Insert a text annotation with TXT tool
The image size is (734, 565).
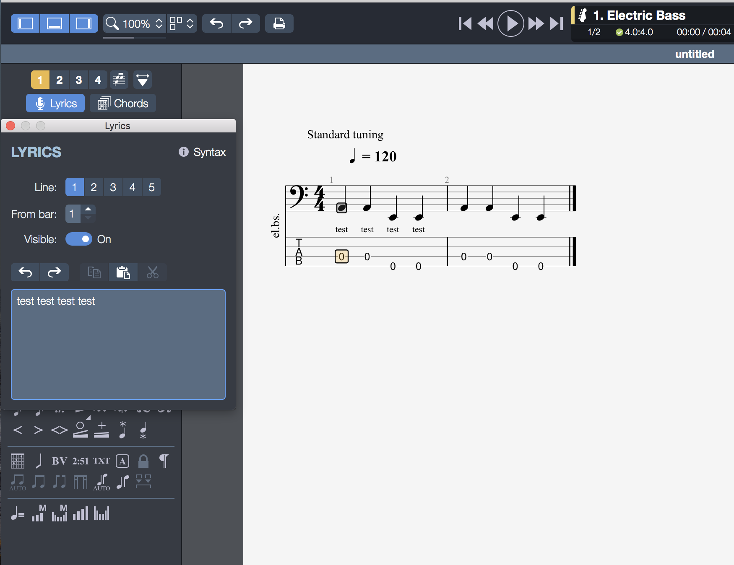pyautogui.click(x=101, y=461)
